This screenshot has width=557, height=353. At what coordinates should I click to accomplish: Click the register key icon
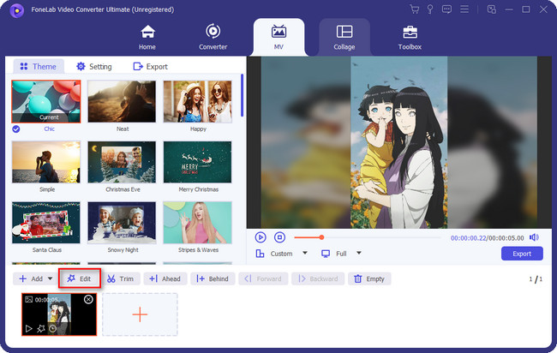[430, 9]
